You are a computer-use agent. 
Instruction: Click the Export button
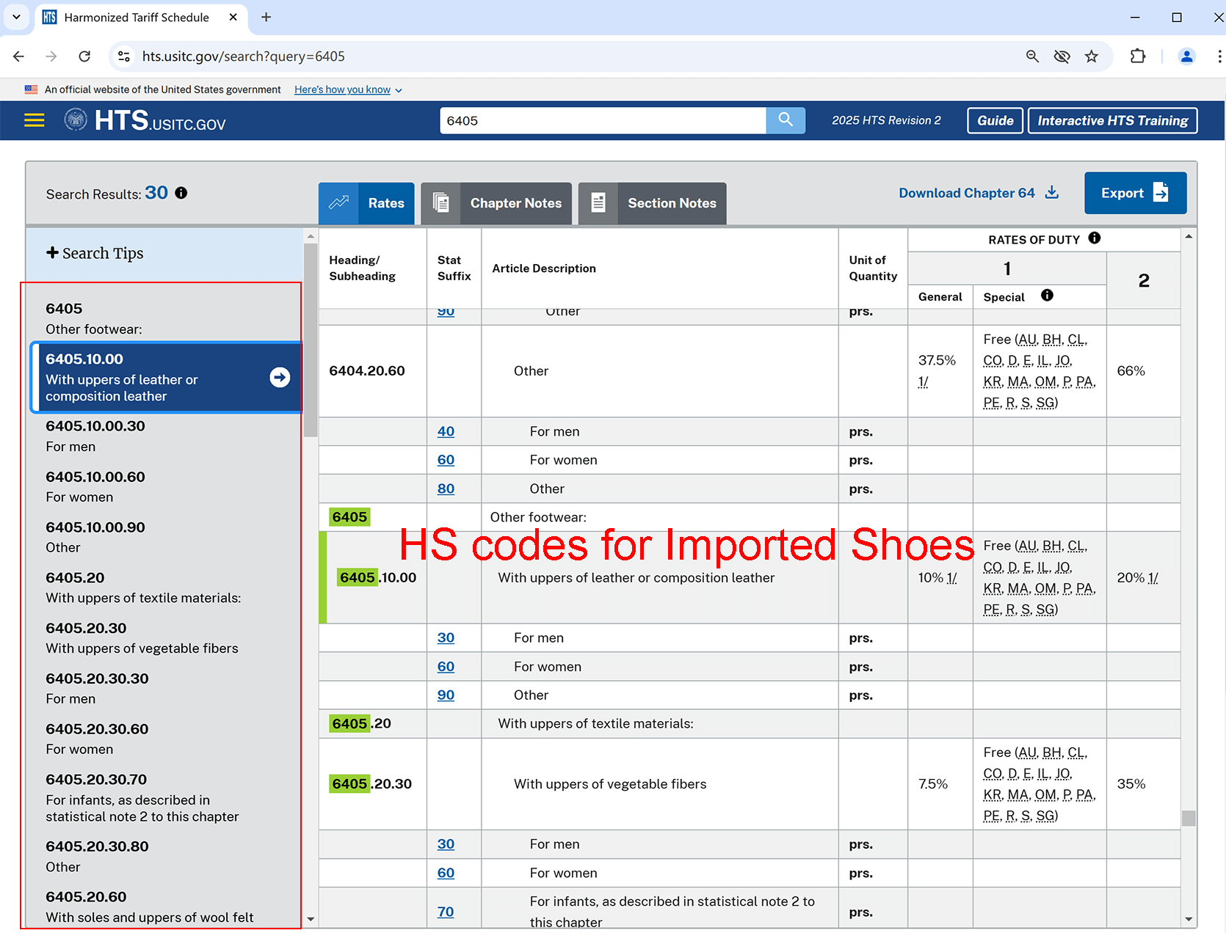(x=1134, y=193)
